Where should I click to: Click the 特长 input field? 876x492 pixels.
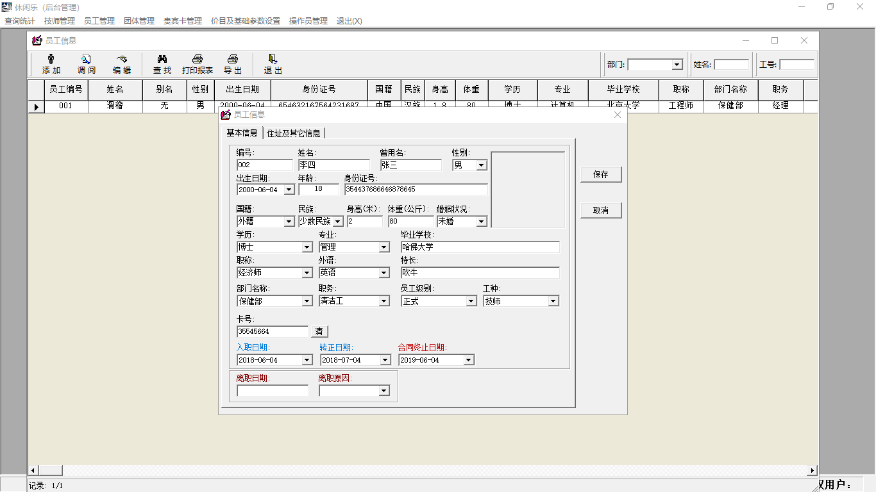pyautogui.click(x=480, y=273)
